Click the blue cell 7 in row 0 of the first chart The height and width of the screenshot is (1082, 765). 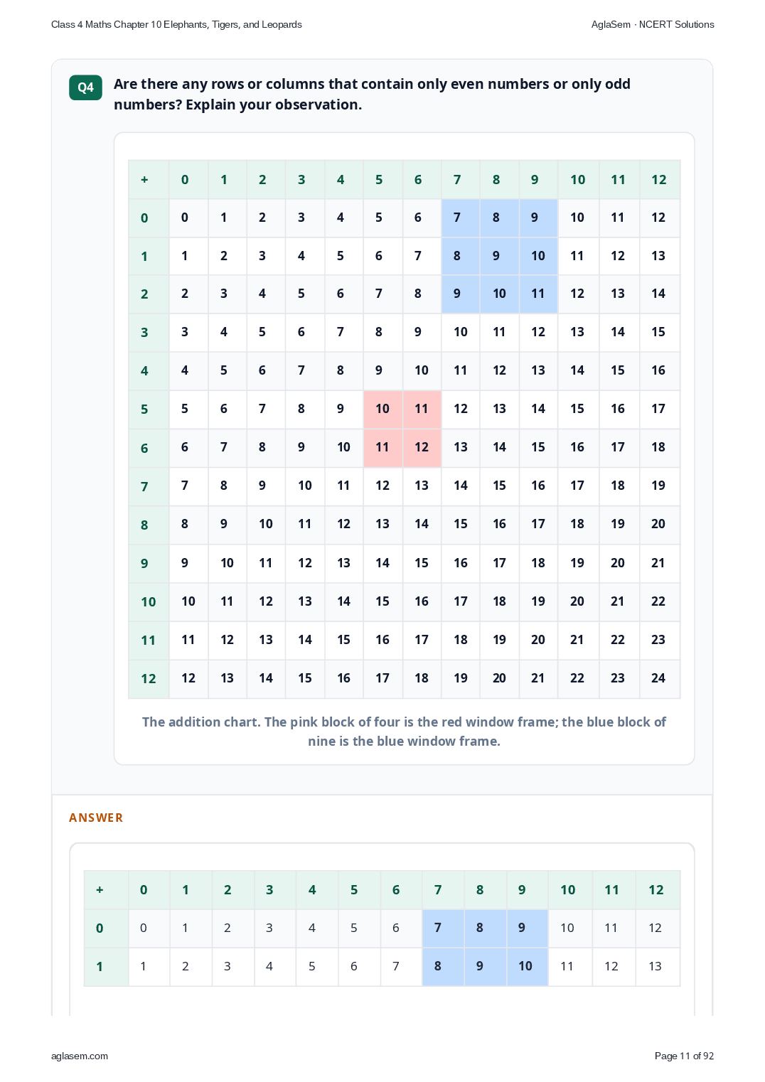click(457, 218)
